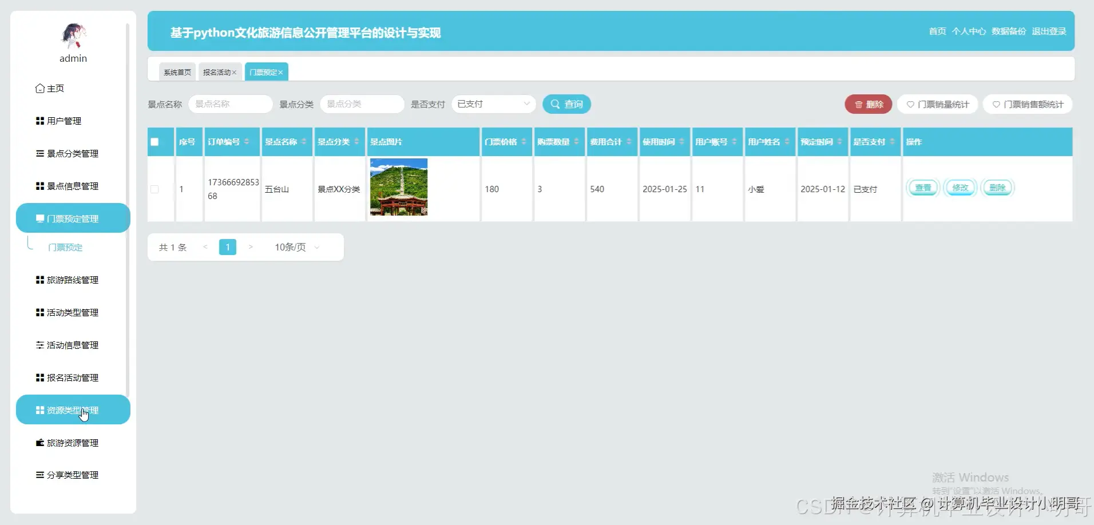
Task: Click the heart icon in 门票销售额统计
Action: tap(996, 105)
